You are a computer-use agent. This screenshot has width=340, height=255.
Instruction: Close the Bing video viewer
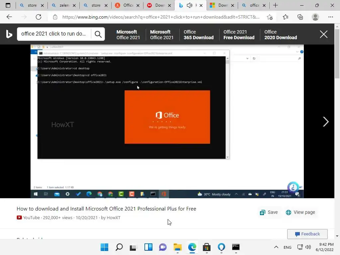323,34
